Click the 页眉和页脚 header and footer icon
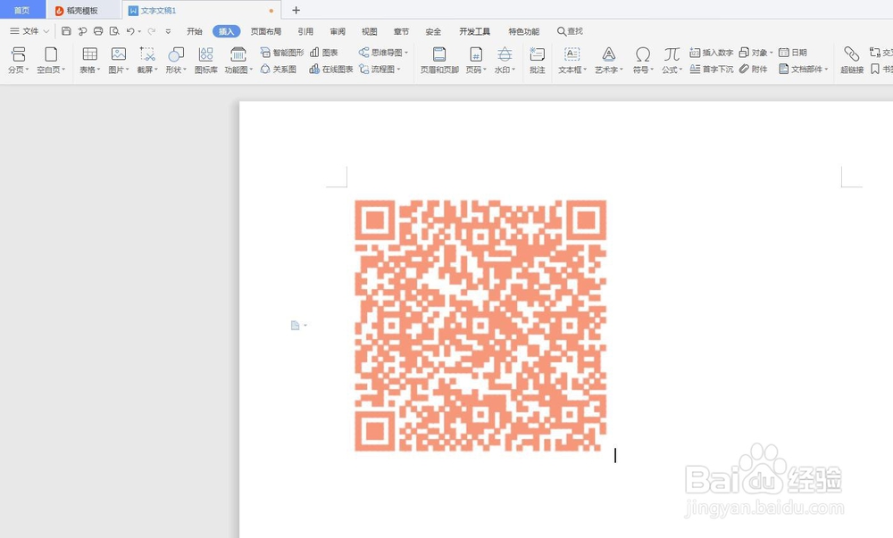The image size is (893, 538). [x=439, y=54]
